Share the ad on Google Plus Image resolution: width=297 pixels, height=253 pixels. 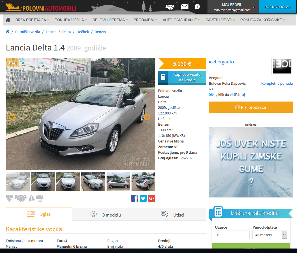click(x=151, y=198)
